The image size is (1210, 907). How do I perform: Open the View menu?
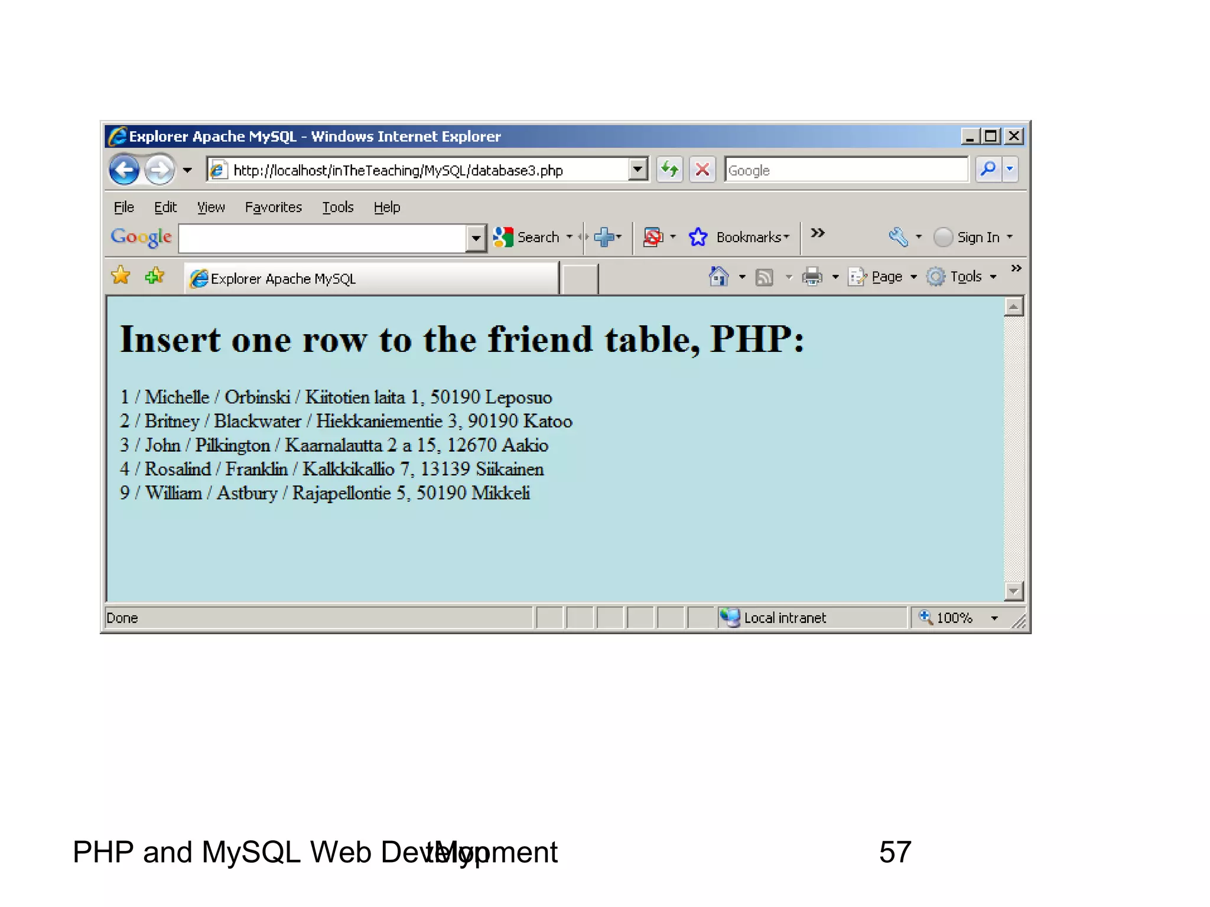[x=211, y=207]
